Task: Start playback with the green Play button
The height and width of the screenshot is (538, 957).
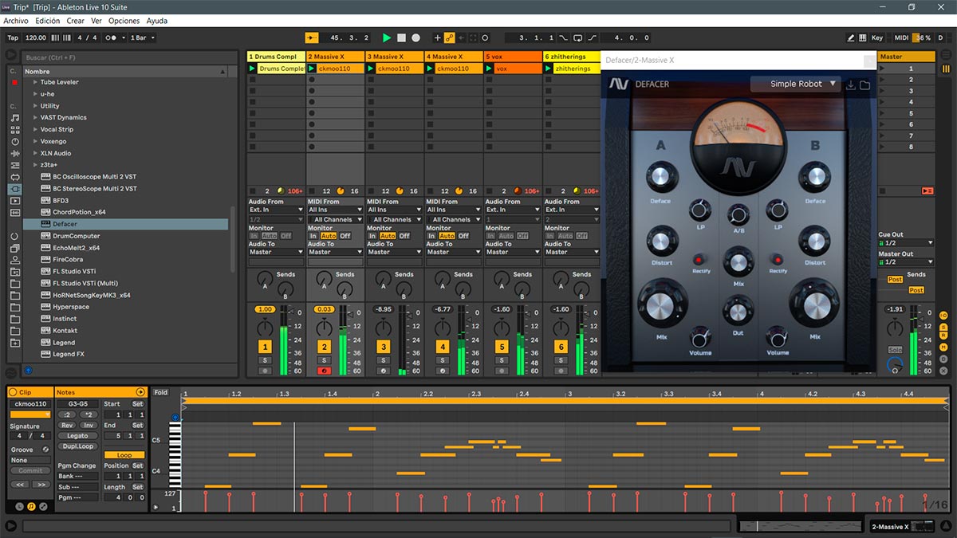Action: pyautogui.click(x=387, y=37)
